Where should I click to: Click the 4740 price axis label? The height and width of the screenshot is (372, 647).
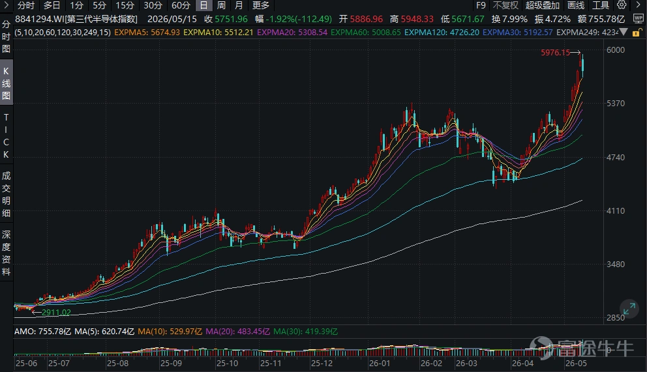[x=616, y=158]
